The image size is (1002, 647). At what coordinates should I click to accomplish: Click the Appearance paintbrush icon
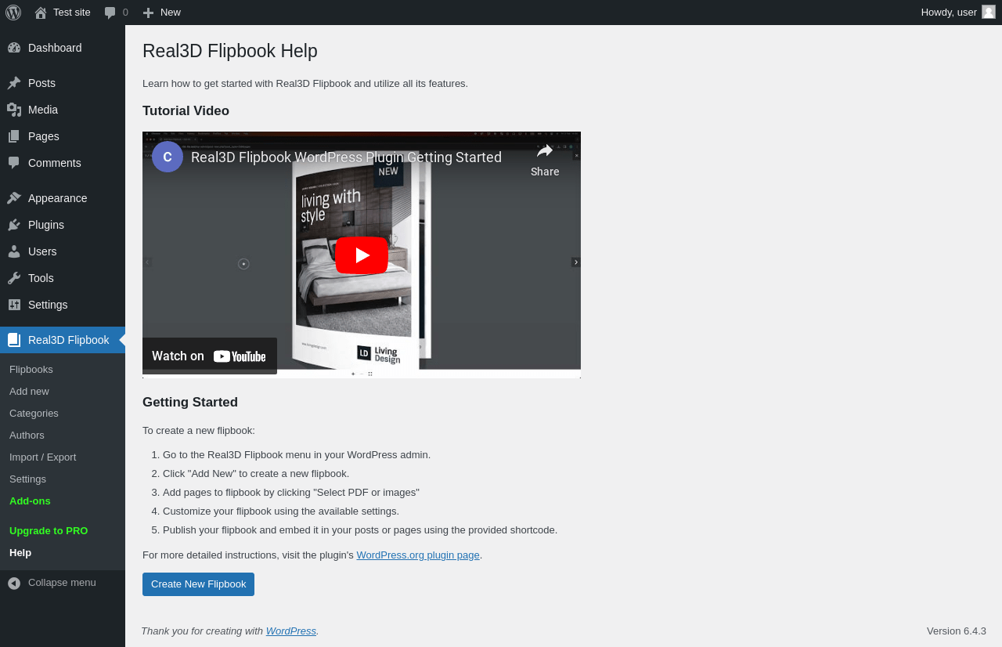(14, 198)
